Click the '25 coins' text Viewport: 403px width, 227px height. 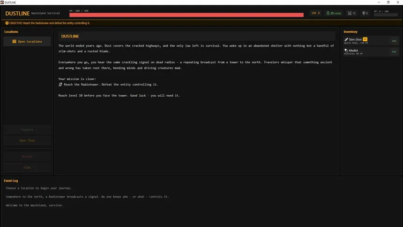[x=336, y=13]
